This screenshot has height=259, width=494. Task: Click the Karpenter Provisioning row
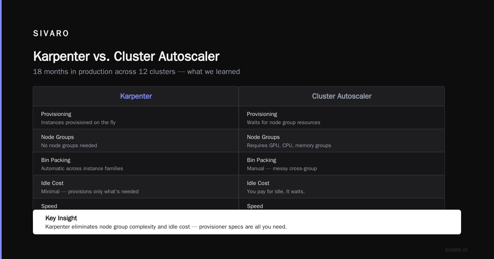pos(136,118)
